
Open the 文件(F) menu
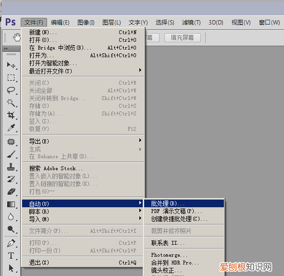[x=34, y=23]
